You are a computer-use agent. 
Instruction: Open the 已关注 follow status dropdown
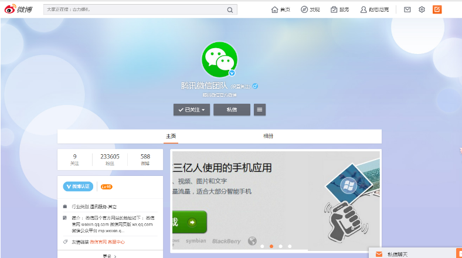click(x=191, y=110)
